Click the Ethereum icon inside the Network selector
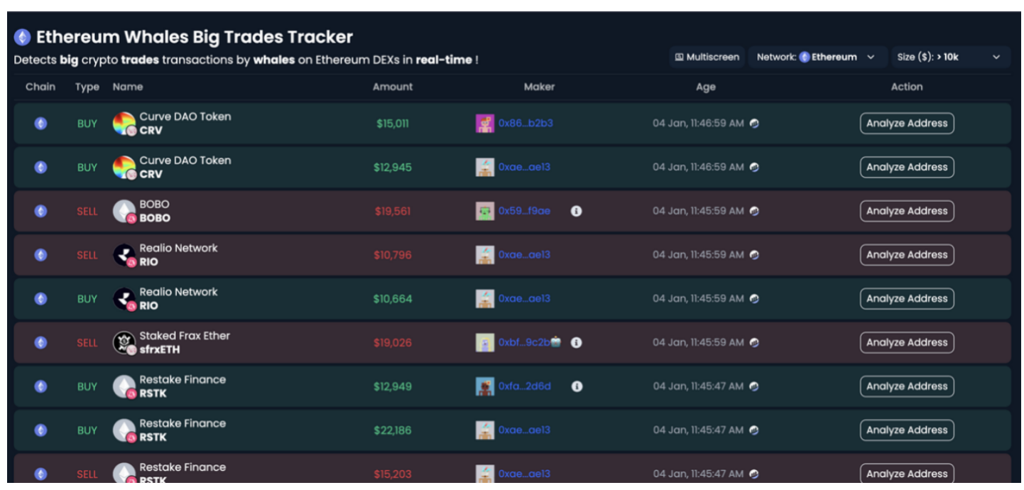Screen dimensions: 1024x490 [x=805, y=57]
